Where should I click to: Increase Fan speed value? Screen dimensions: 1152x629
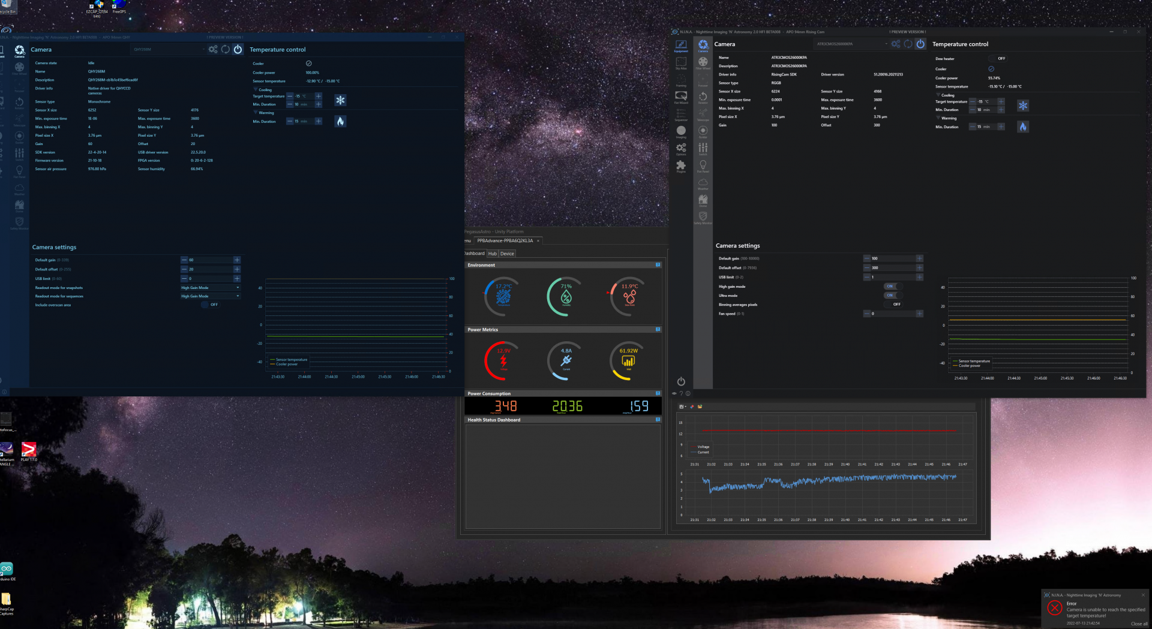click(x=919, y=314)
